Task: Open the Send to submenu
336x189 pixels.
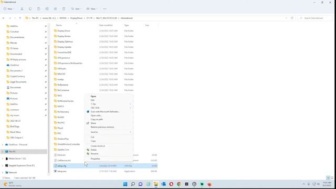Action: (109, 132)
